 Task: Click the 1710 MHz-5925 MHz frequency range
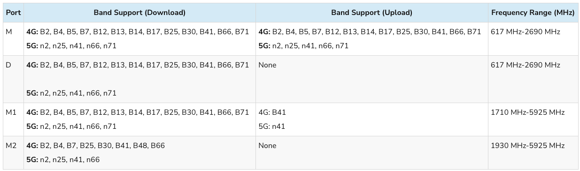tap(527, 112)
